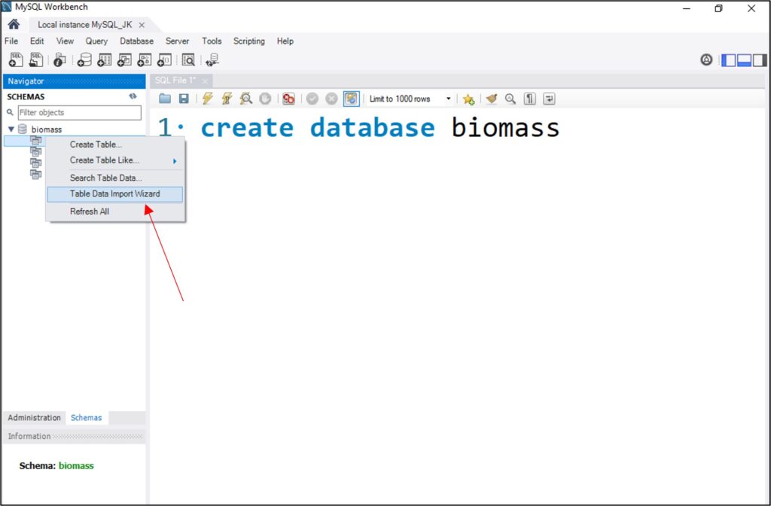Open a SQL script file with folder icon
The image size is (771, 506).
coord(165,99)
